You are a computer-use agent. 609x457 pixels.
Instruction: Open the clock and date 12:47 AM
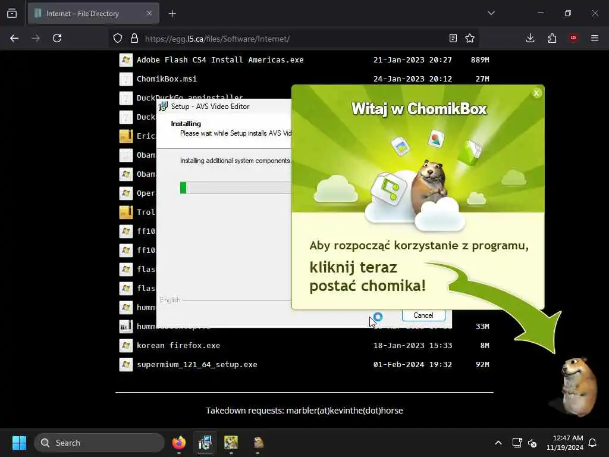pyautogui.click(x=565, y=443)
